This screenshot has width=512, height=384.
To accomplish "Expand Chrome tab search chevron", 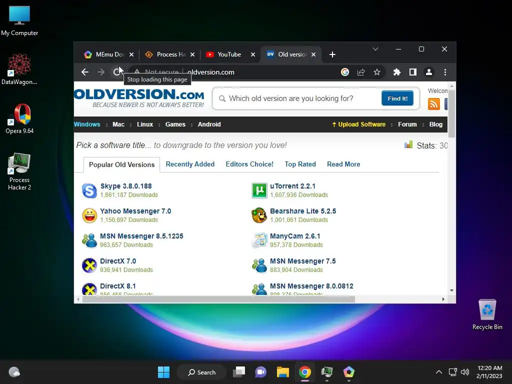I will click(375, 49).
